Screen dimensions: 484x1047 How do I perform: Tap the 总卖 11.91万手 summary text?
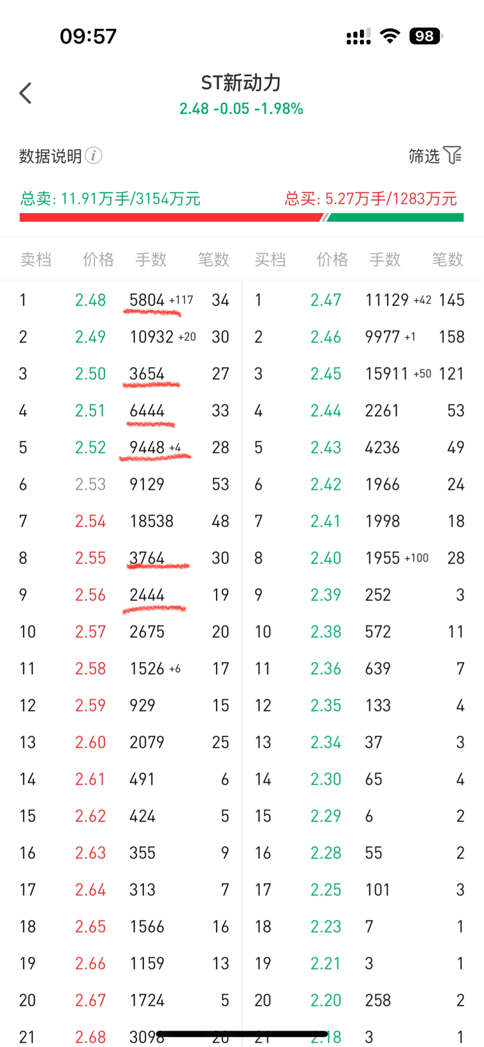pyautogui.click(x=110, y=199)
